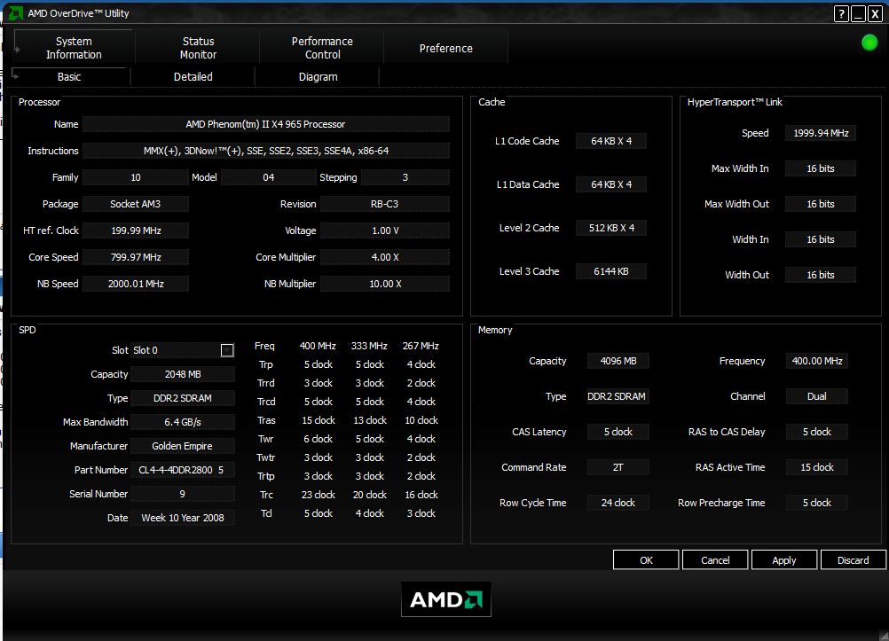889x641 pixels.
Task: Click the Max Width Out 16 bits value
Action: tap(821, 204)
